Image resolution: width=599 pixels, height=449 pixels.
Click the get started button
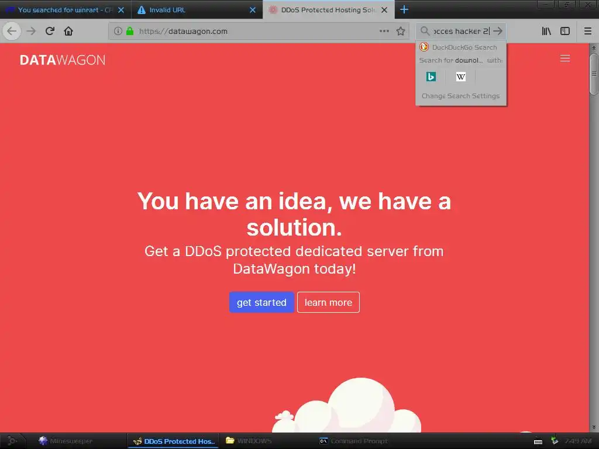click(x=261, y=302)
